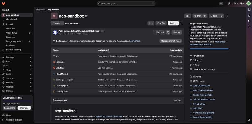
Task: Open Get started in sidebar
Action: (x=17, y=19)
